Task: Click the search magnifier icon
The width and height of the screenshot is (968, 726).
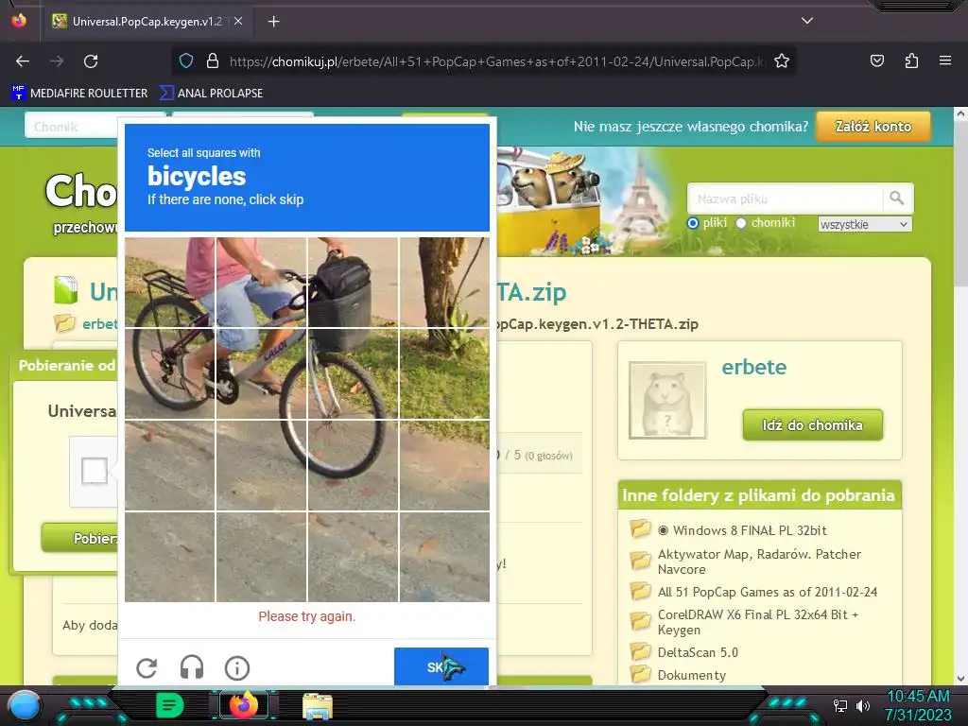Action: click(x=897, y=199)
